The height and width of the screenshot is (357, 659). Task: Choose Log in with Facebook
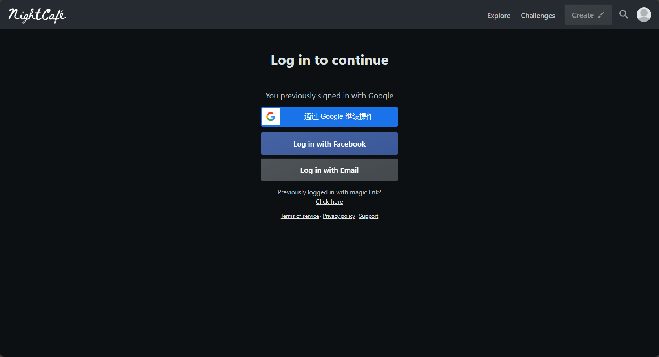click(329, 144)
